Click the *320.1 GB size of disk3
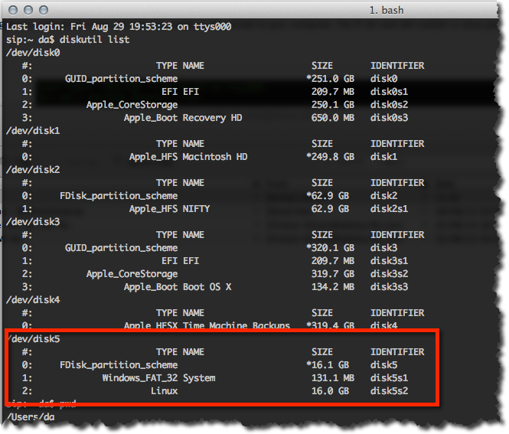This screenshot has width=509, height=434. pyautogui.click(x=330, y=248)
